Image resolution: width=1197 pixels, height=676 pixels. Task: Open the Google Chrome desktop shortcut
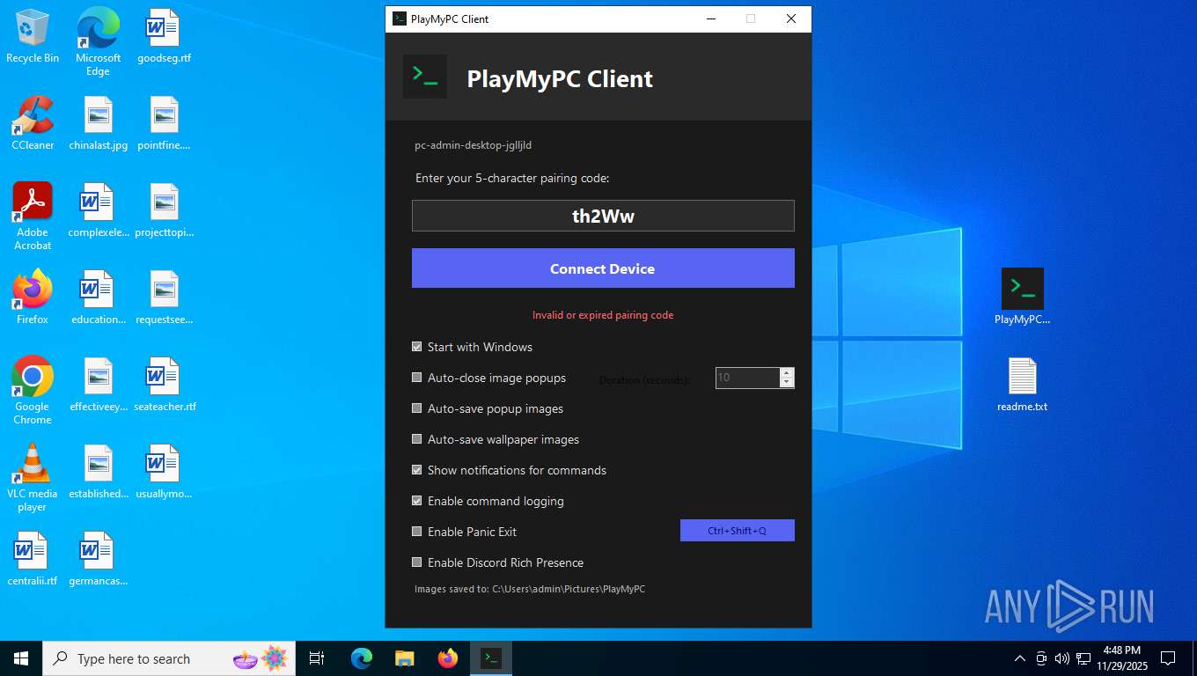click(x=33, y=391)
